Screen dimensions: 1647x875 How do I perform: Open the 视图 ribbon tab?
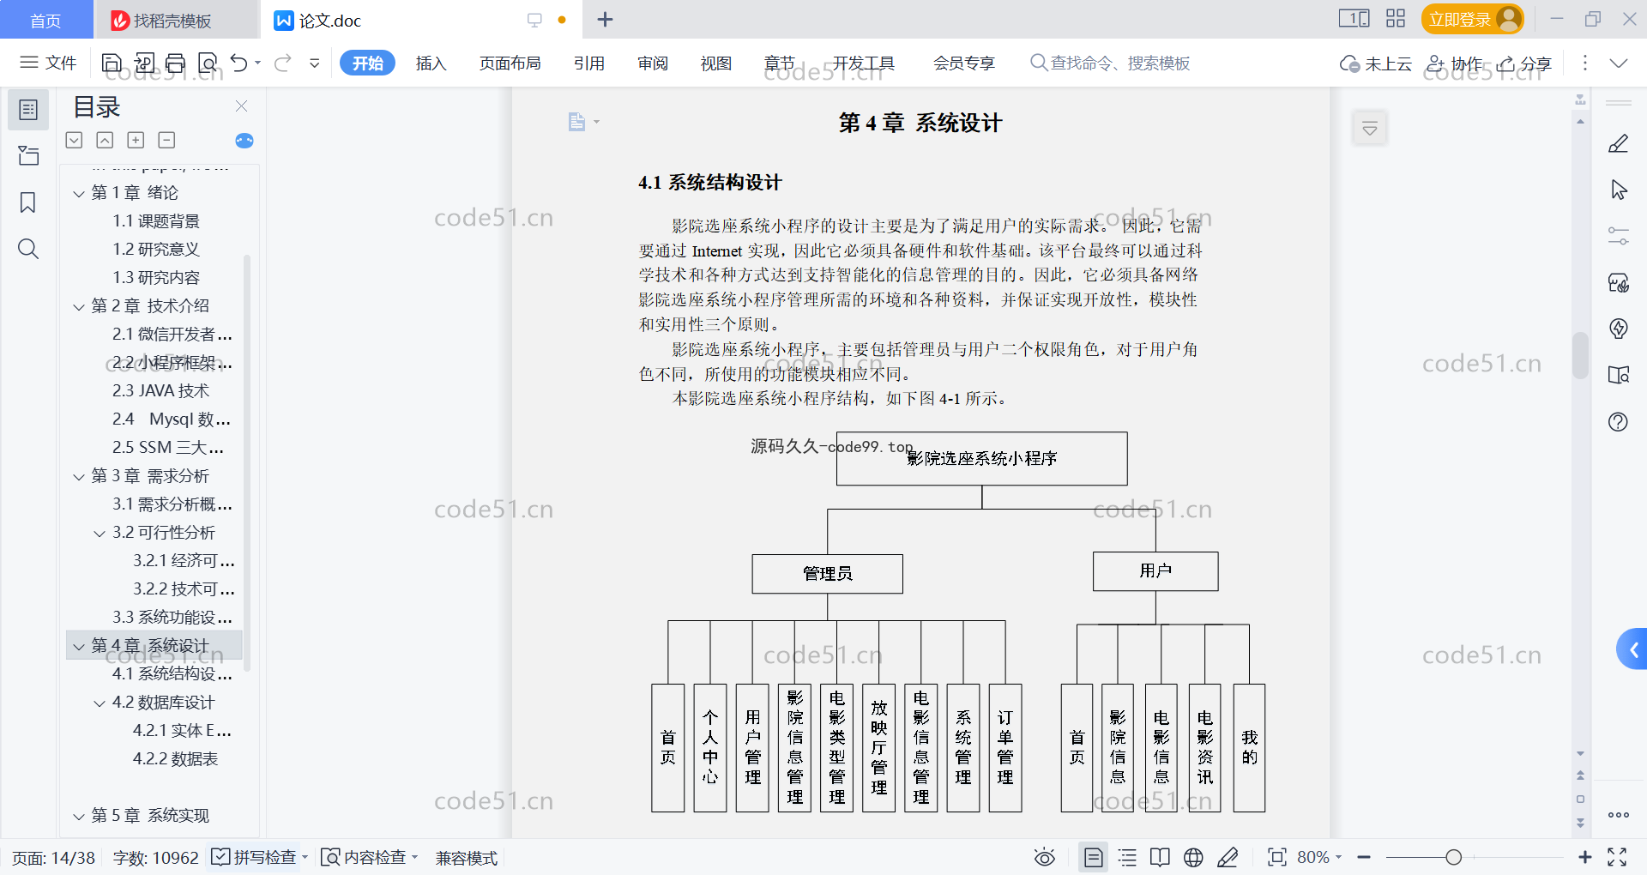click(x=716, y=63)
